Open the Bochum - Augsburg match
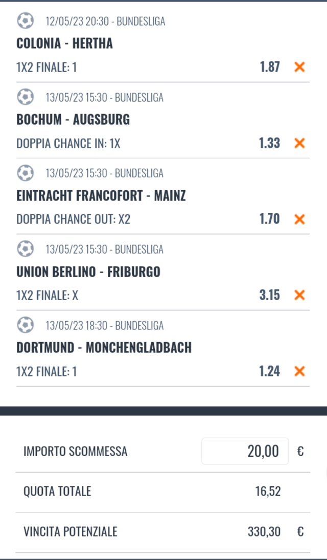The height and width of the screenshot is (560, 327). [73, 120]
